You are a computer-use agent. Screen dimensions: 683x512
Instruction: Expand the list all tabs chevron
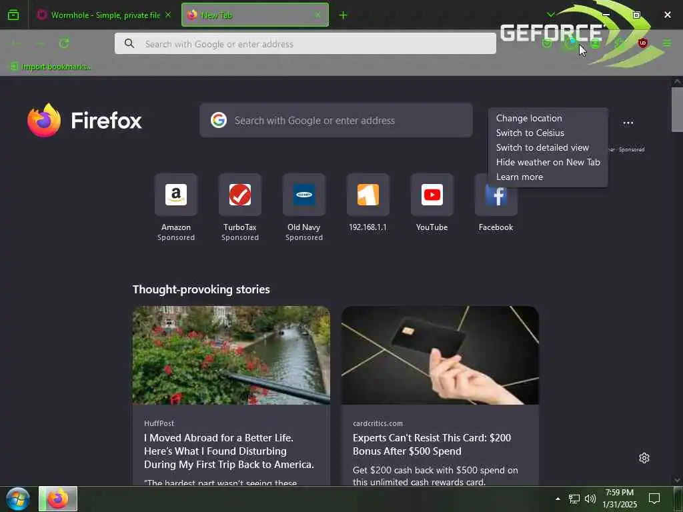[x=551, y=15]
